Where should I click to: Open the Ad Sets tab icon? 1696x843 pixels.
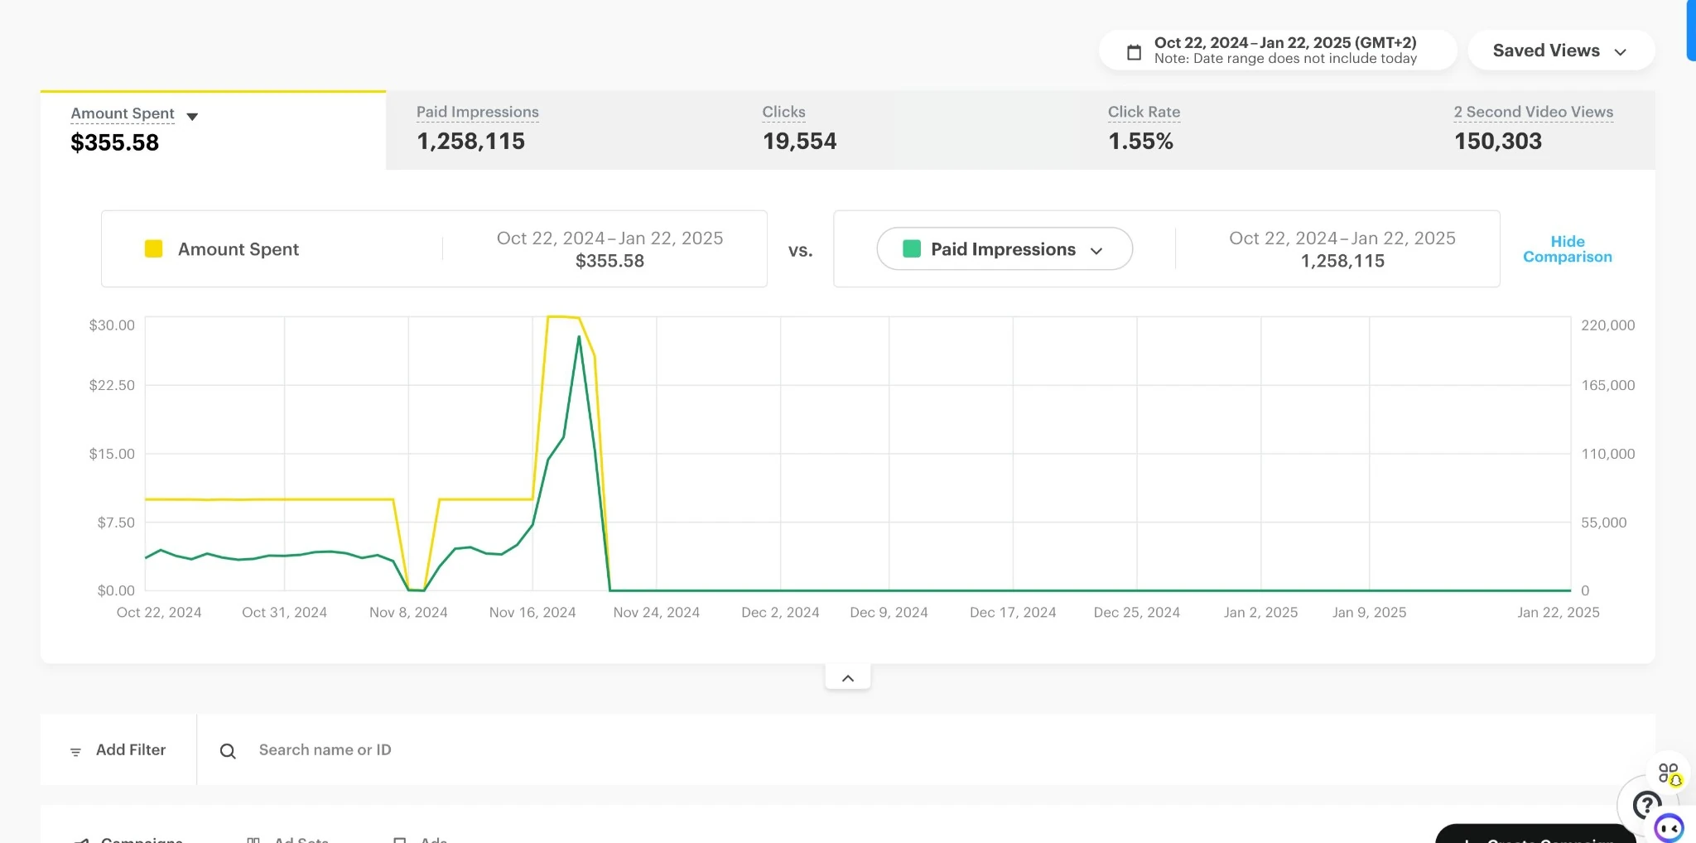pos(253,840)
